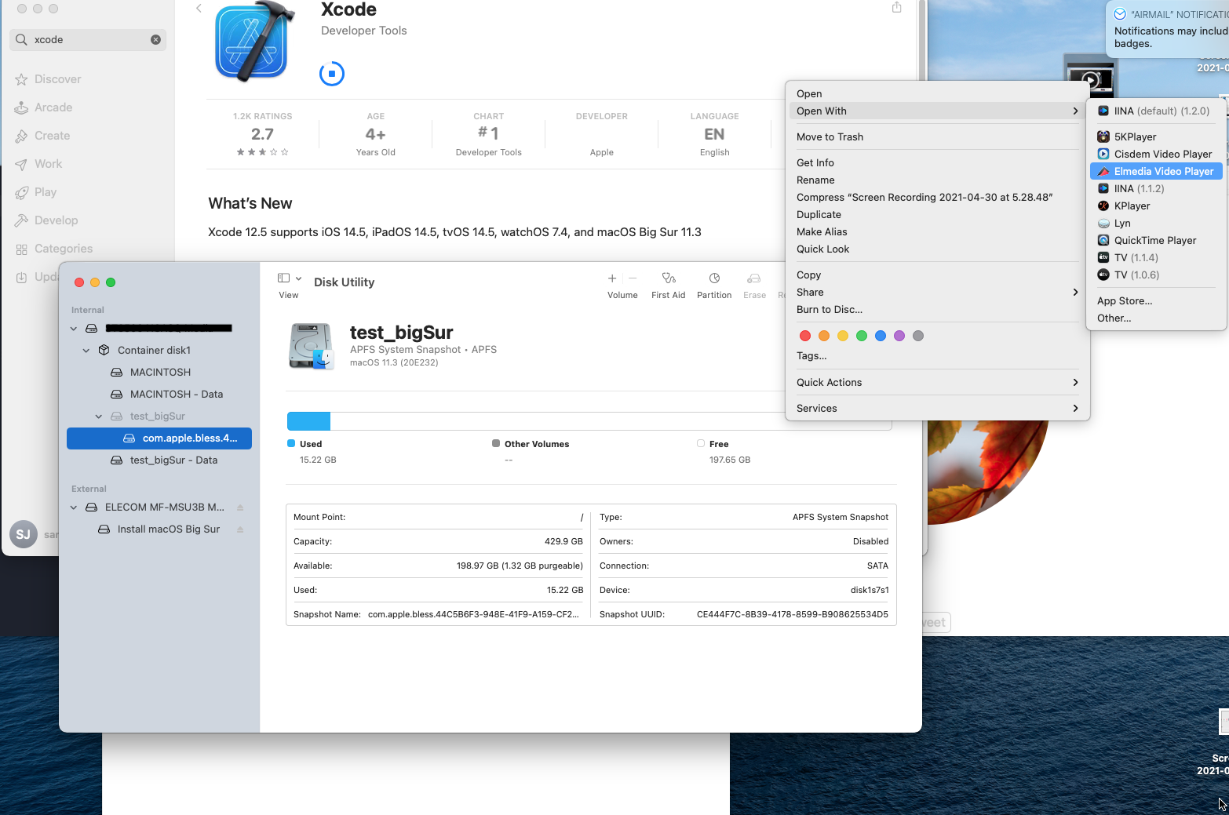Select IINA (default) (1.2.0) entry

(1156, 111)
